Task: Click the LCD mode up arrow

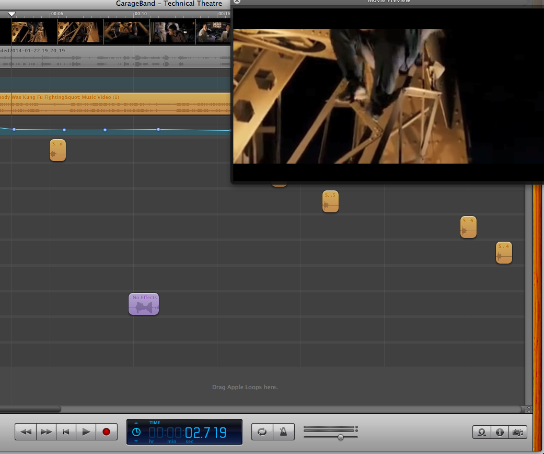Action: click(136, 423)
